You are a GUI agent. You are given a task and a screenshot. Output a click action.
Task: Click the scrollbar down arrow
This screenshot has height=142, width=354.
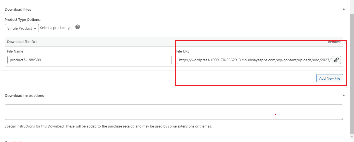[352, 136]
